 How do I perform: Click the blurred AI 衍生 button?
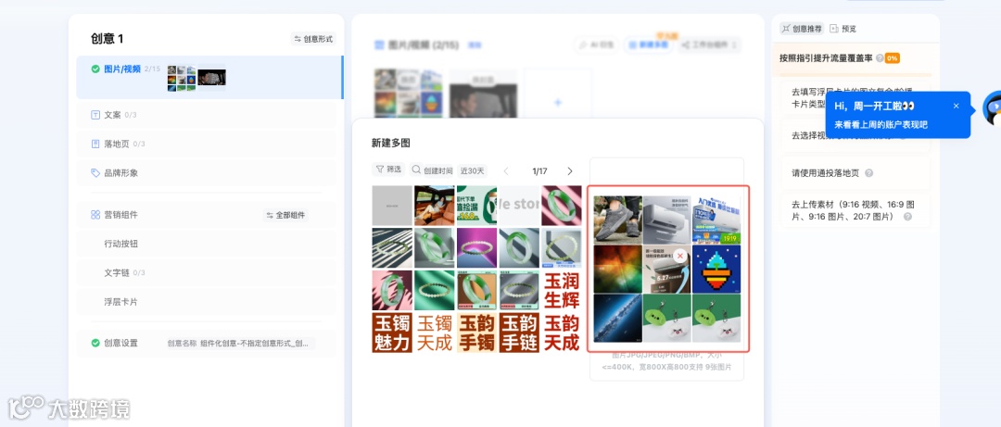pyautogui.click(x=596, y=45)
